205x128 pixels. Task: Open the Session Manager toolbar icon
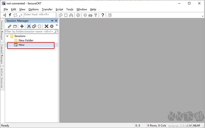[5, 15]
